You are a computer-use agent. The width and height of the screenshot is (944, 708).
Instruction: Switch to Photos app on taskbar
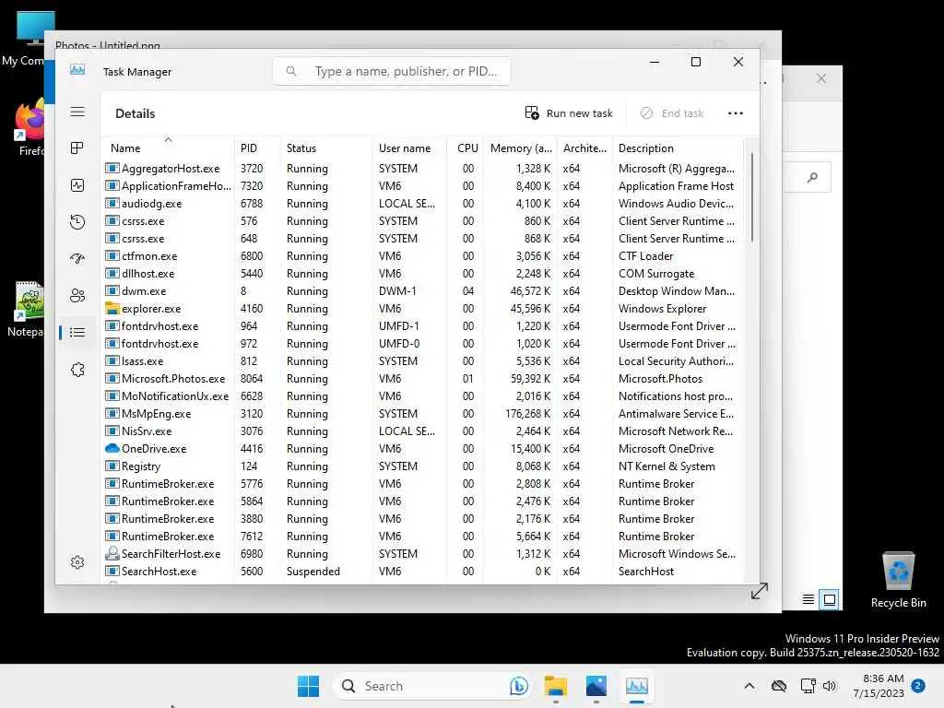[x=596, y=686]
